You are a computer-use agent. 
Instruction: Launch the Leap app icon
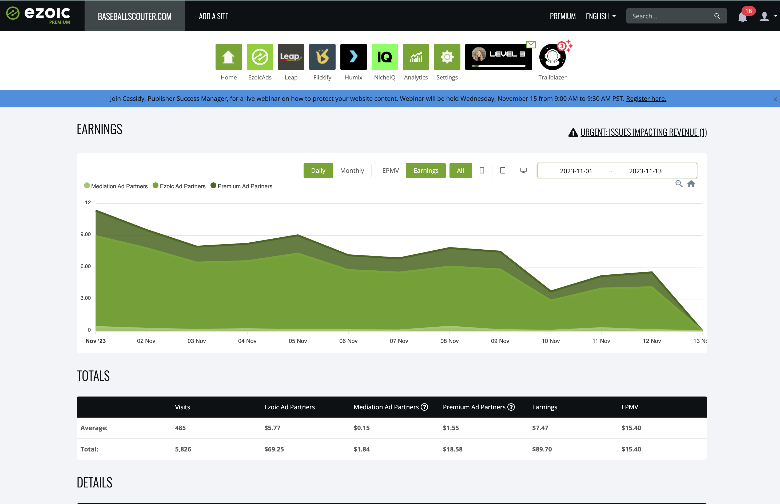291,57
